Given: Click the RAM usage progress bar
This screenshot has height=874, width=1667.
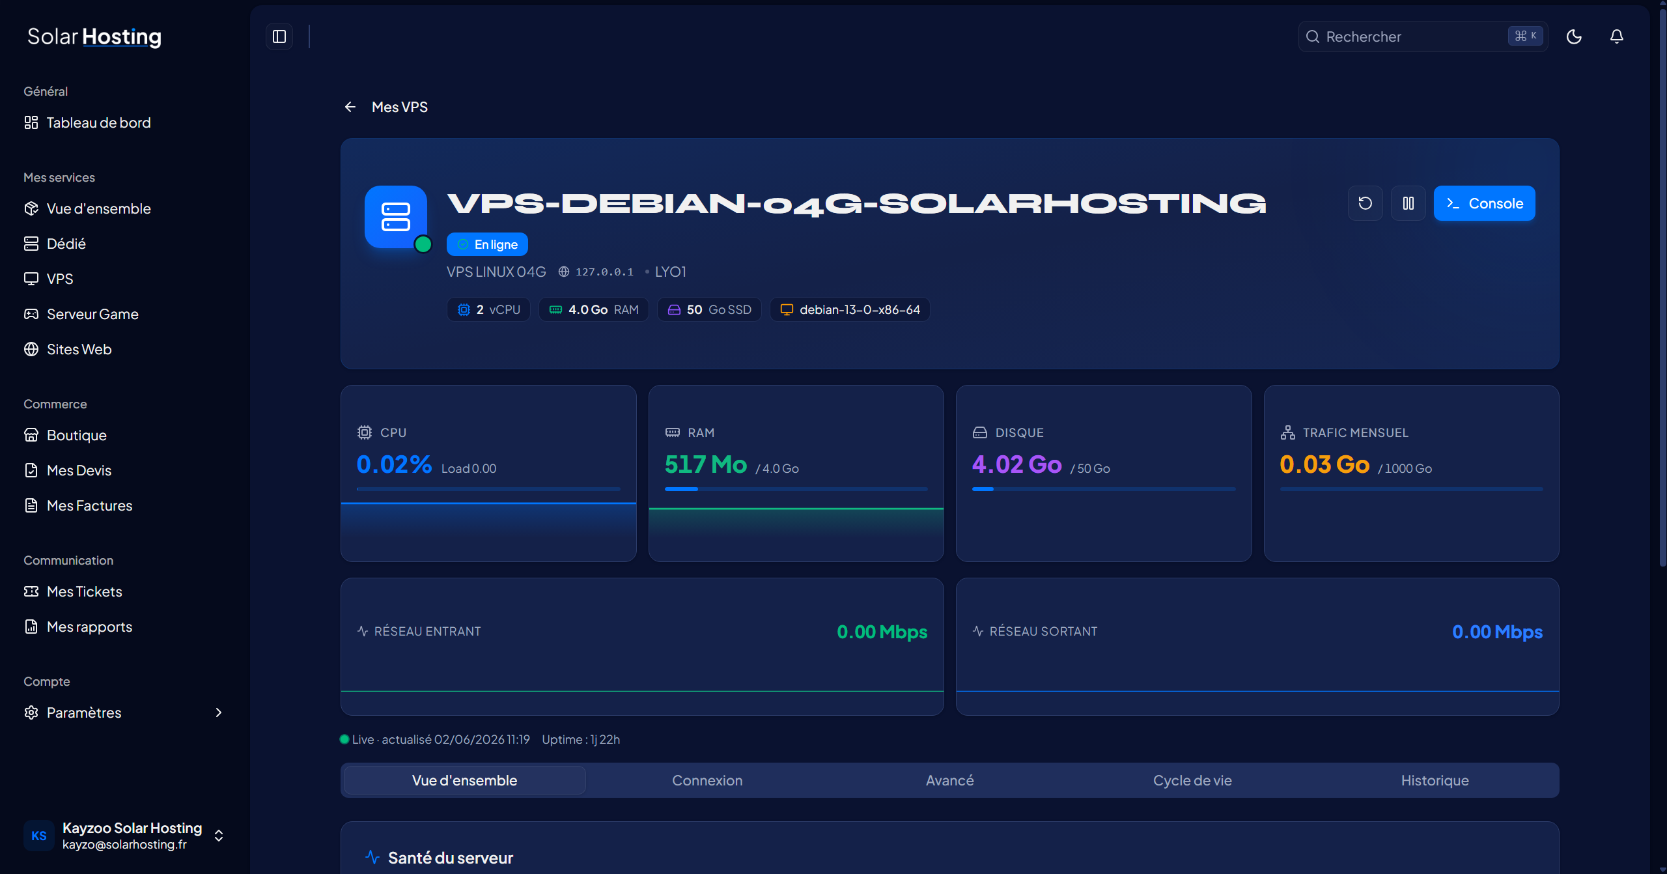Looking at the screenshot, I should click(x=796, y=488).
